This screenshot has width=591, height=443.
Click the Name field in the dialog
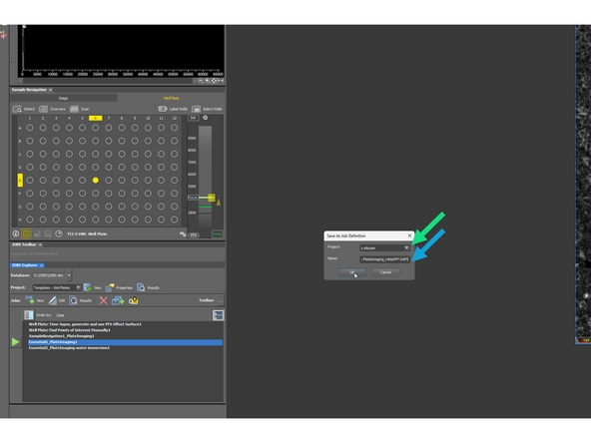384,259
